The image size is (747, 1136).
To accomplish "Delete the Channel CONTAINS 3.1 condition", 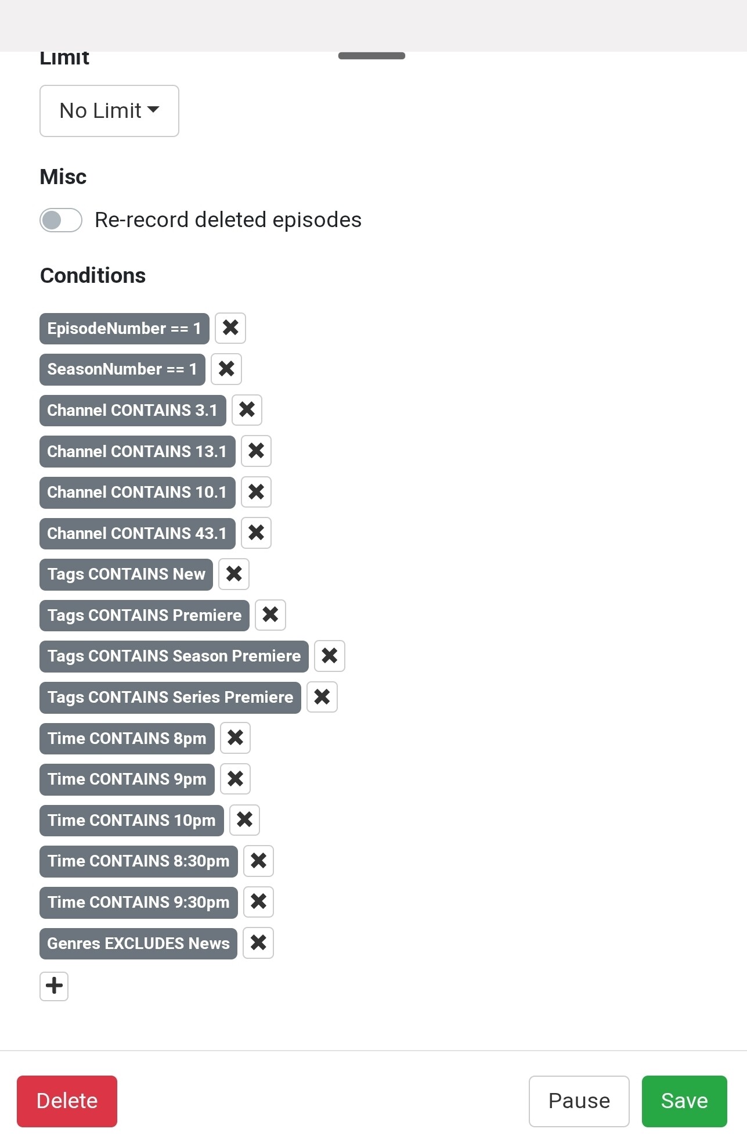I will [247, 410].
